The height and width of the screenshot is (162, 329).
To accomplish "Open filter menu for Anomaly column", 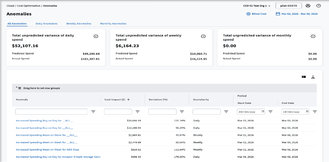I will 93,112.
